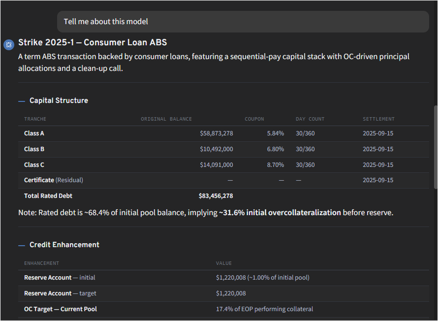Click the TRANCHE column header
The height and width of the screenshot is (321, 438).
click(35, 119)
